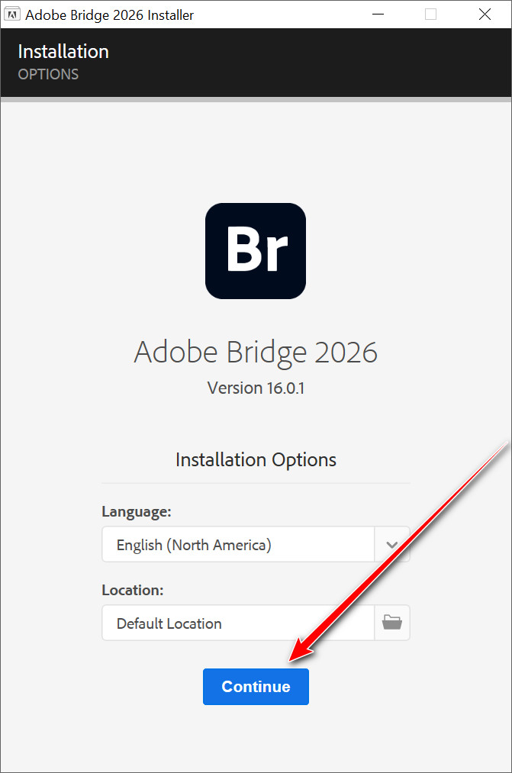Click the Location: label

[133, 590]
